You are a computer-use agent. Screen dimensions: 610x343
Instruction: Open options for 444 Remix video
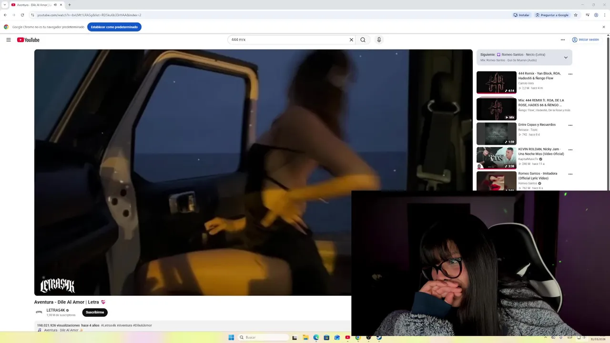(x=570, y=74)
